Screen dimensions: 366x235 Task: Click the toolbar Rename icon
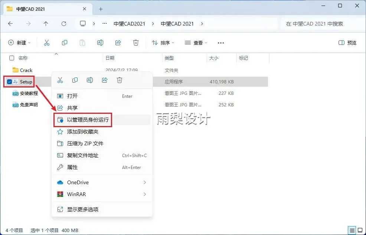(x=100, y=43)
